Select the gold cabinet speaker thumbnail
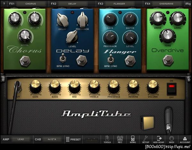 pos(147,123)
